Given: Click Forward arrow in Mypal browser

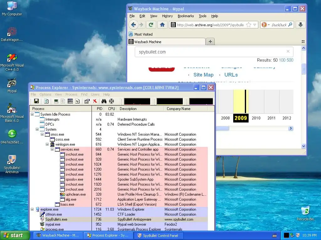Looking at the screenshot, I should pos(141,25).
